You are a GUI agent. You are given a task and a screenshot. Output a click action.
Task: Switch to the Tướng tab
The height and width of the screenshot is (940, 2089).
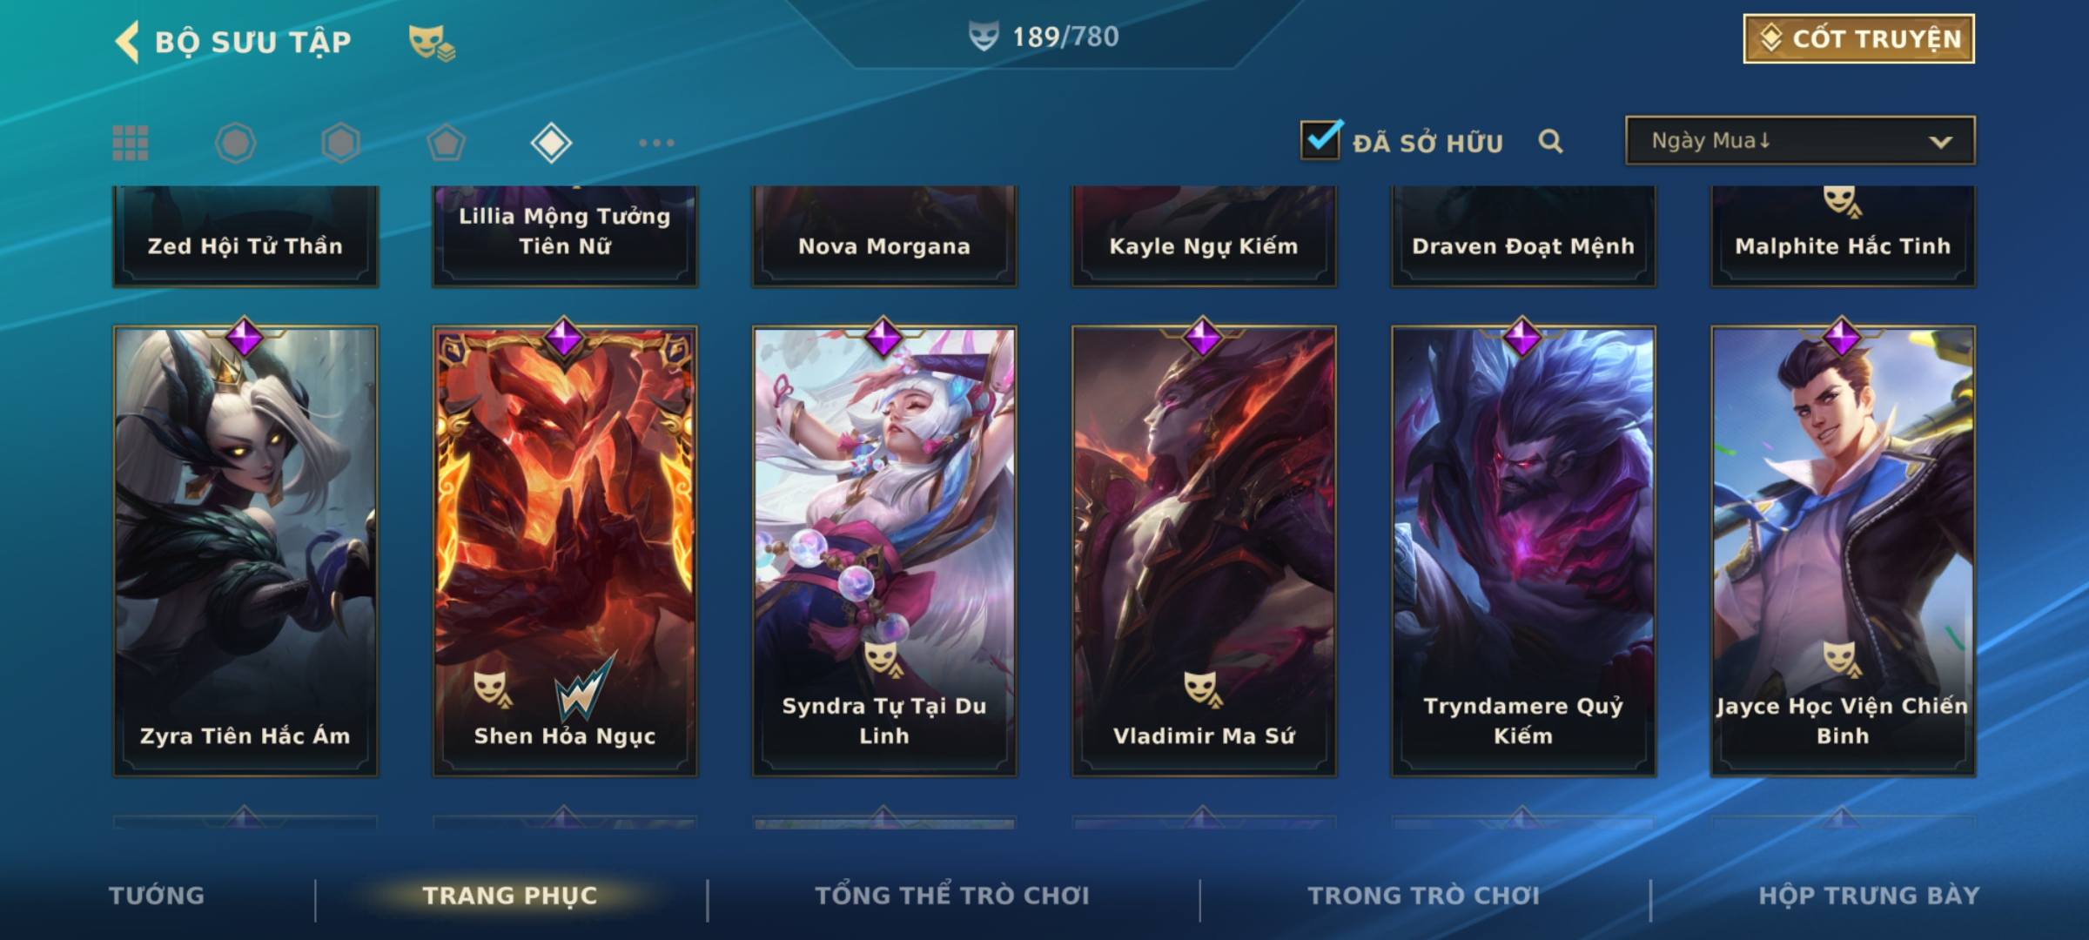click(x=157, y=896)
